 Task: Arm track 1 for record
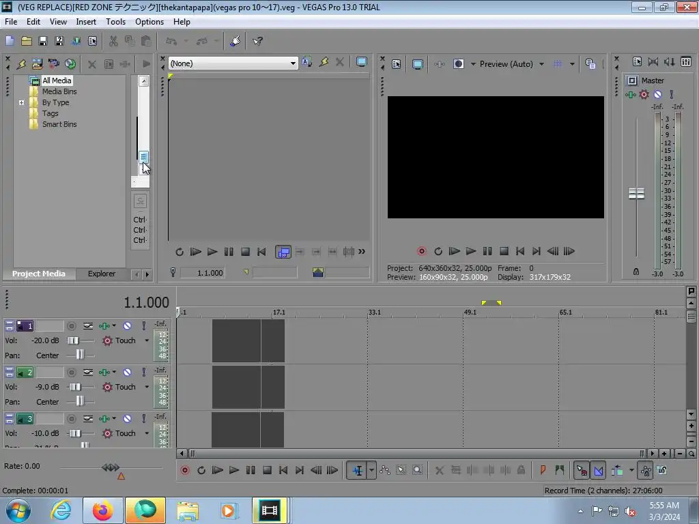[x=71, y=325]
